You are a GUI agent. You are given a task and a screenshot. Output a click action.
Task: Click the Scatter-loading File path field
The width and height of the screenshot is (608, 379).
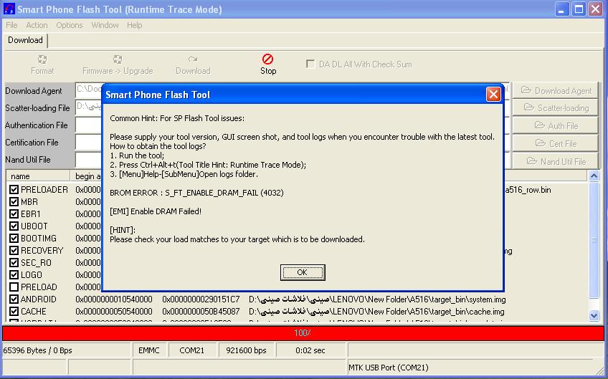(x=89, y=107)
